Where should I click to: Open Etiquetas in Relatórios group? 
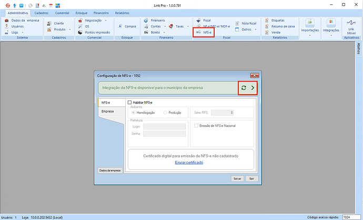278,20
